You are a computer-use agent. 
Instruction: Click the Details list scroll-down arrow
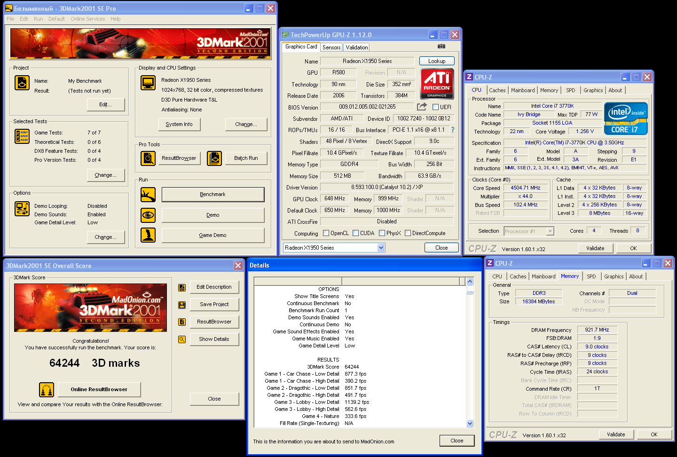pos(470,424)
